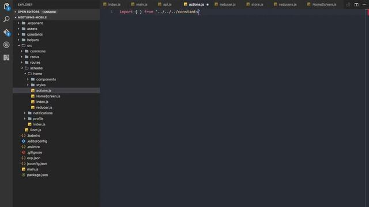369x207 pixels.
Task: Click the open changes icon in the tab bar
Action: coord(348,5)
